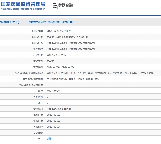Click 批准日期 value 2023-02-15
Screen dimensions: 161x144
click(x=53, y=115)
